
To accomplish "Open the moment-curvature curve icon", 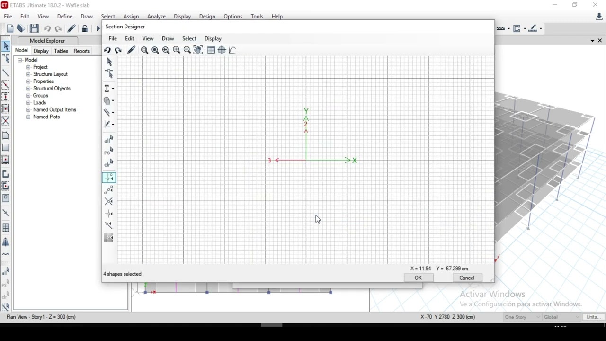I will 232,50.
